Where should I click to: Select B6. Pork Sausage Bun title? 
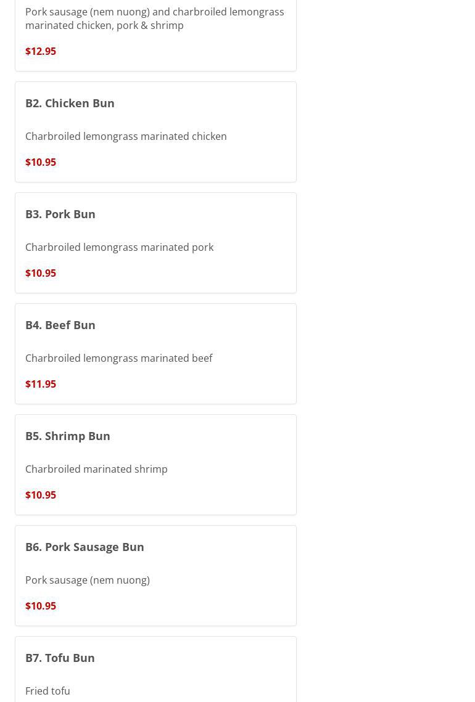85,547
